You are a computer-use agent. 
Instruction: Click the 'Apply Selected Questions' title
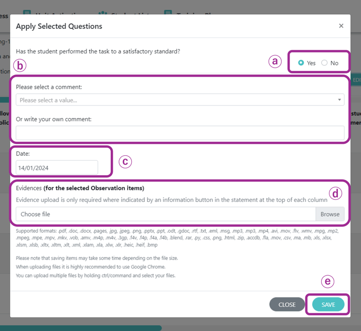[59, 26]
